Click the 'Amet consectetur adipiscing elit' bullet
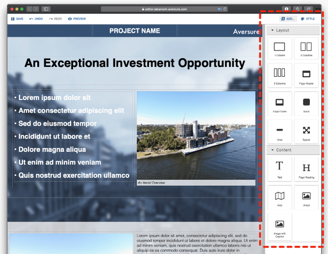This screenshot has width=328, height=254. point(71,111)
